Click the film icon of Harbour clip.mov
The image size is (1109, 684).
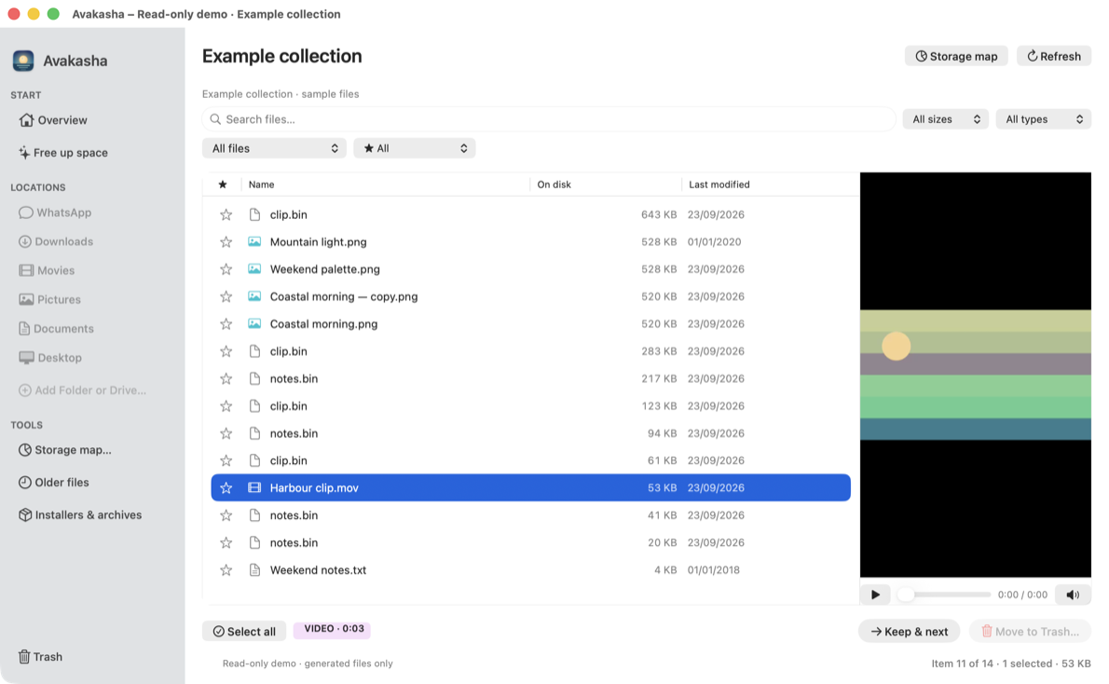[x=254, y=488]
